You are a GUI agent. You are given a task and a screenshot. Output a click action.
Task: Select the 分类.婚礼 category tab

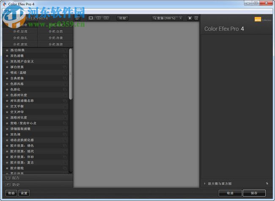pyautogui.click(x=20, y=38)
